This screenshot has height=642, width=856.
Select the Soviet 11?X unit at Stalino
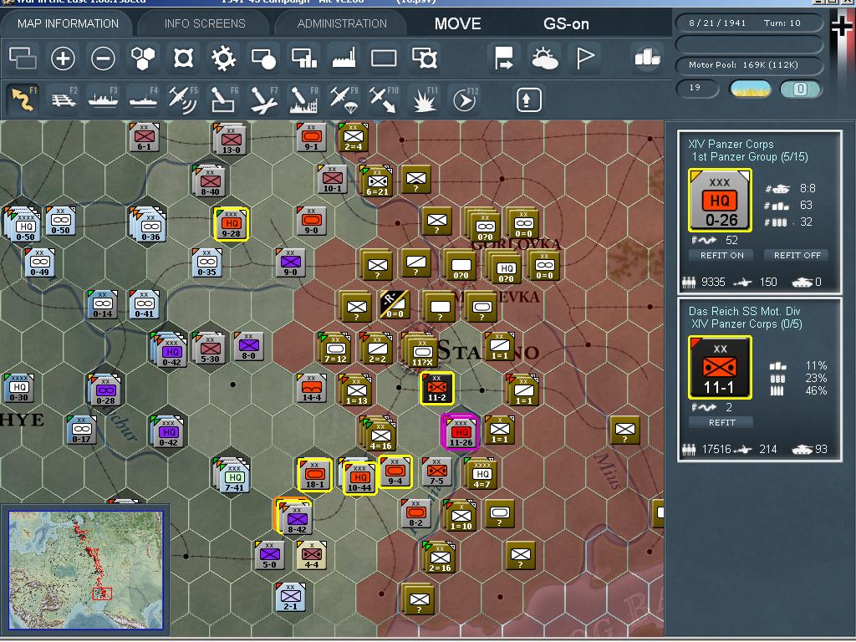click(420, 349)
